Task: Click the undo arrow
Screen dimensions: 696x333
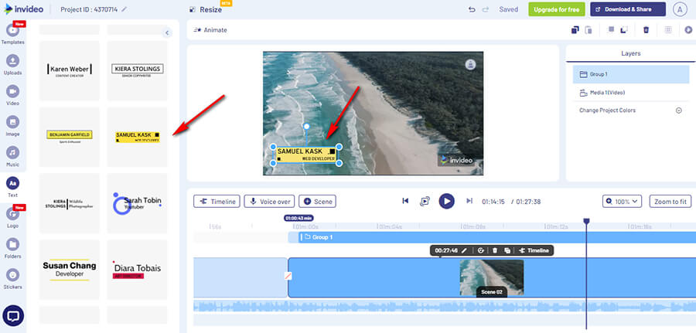Action: pyautogui.click(x=472, y=9)
